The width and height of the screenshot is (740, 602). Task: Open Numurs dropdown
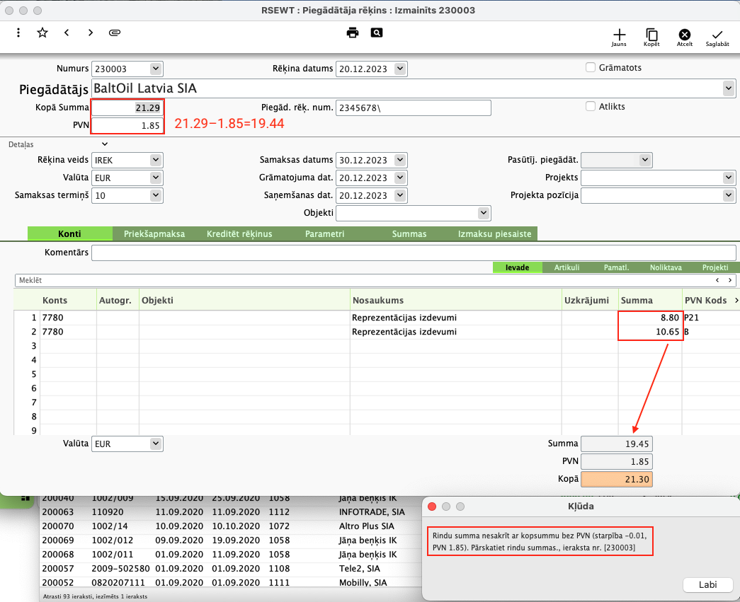[156, 69]
